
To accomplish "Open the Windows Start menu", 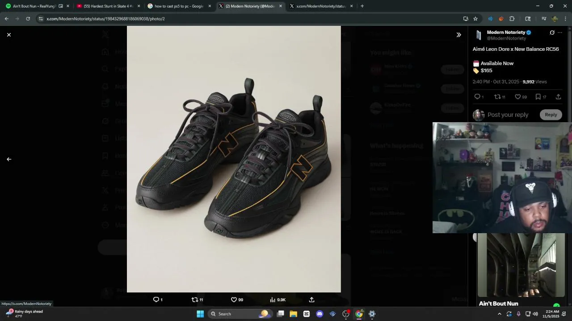I will 200,314.
